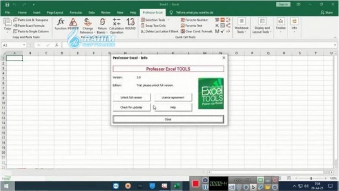Screen dimensions: 339x191
Task: Expand the formula bar chevron
Action: (335, 45)
